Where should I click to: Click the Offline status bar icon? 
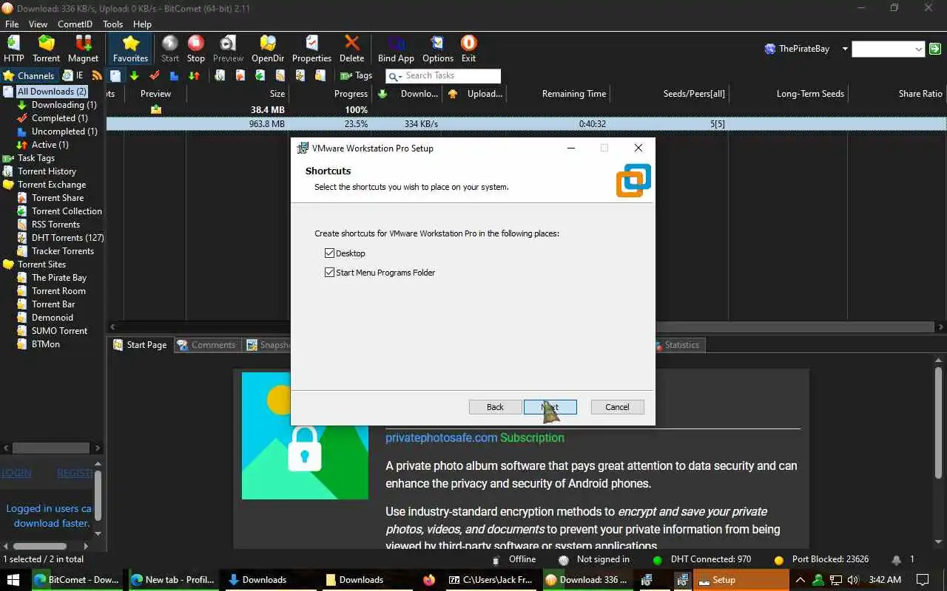496,560
